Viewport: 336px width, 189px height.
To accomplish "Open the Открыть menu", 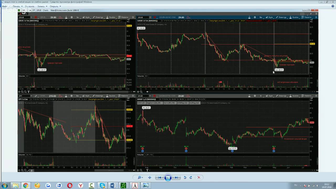I will 55,6.
